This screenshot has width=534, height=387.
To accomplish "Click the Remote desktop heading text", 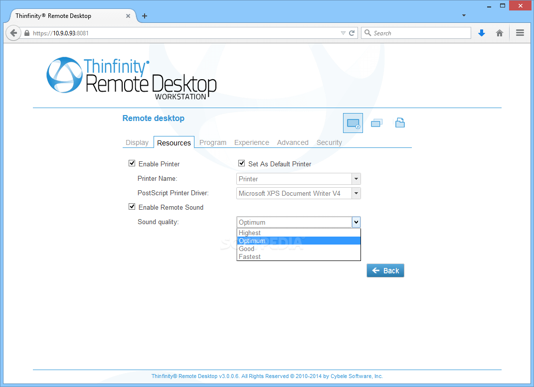I will click(x=153, y=119).
